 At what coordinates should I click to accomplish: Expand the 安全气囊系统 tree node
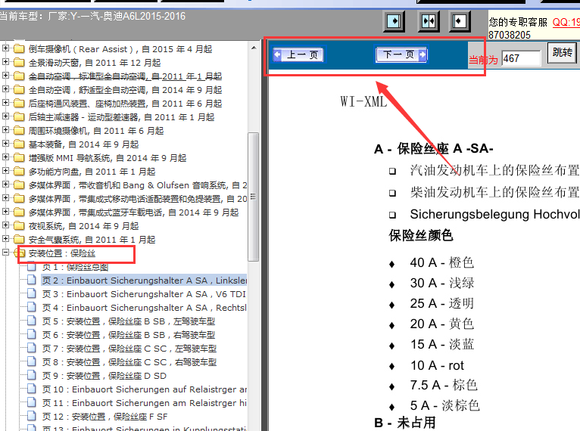tap(5, 239)
